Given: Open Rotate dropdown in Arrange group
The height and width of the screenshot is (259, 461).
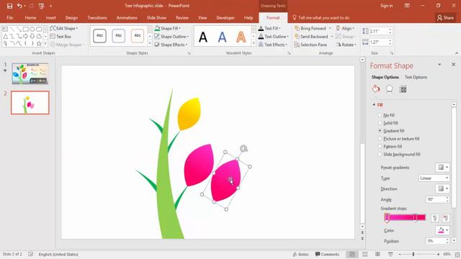Looking at the screenshot, I should pyautogui.click(x=346, y=45).
